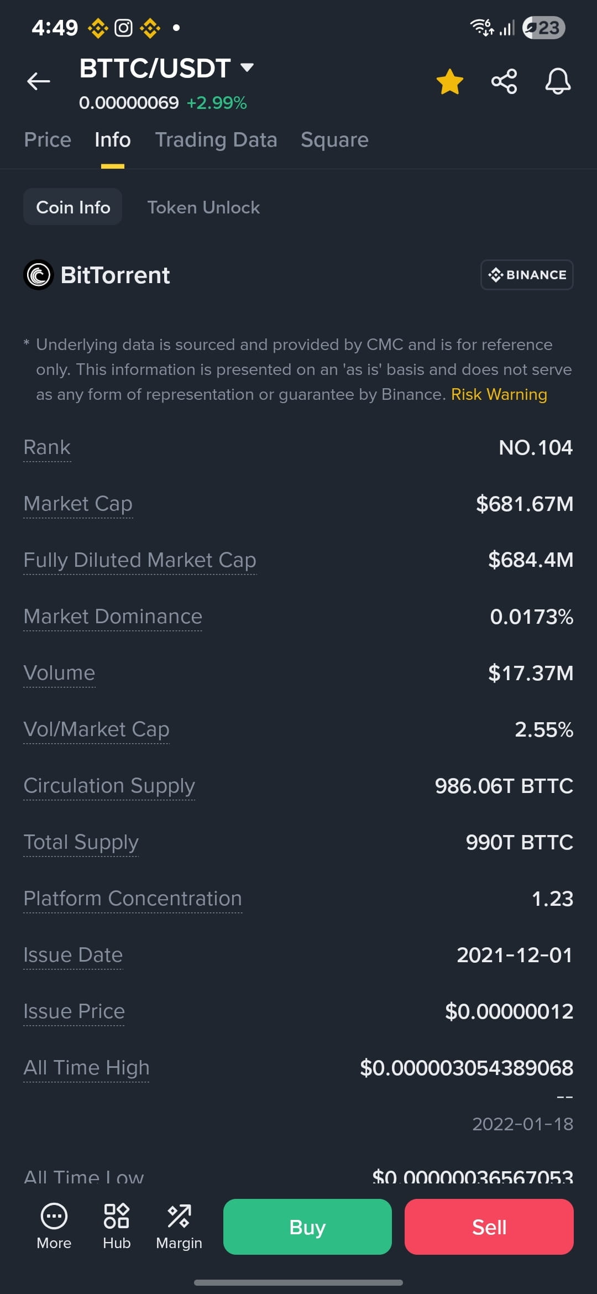
Task: Show the Market Cap label explanation
Action: pos(78,504)
